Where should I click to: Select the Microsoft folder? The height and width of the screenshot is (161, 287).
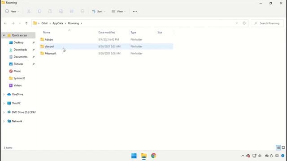click(106, 53)
